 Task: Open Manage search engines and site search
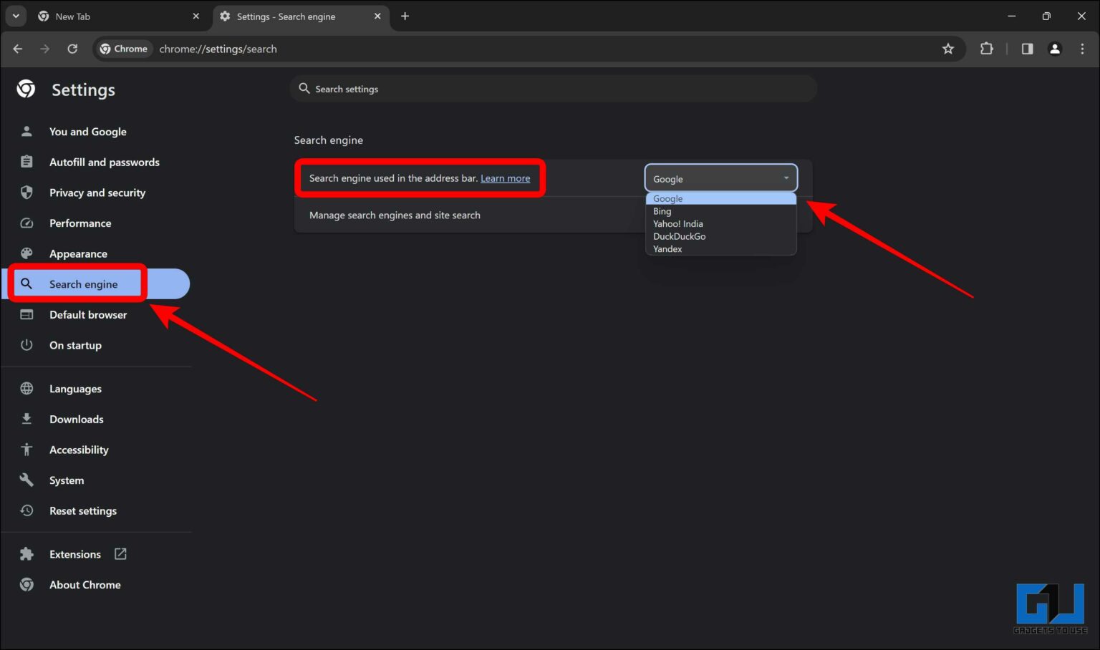[395, 215]
